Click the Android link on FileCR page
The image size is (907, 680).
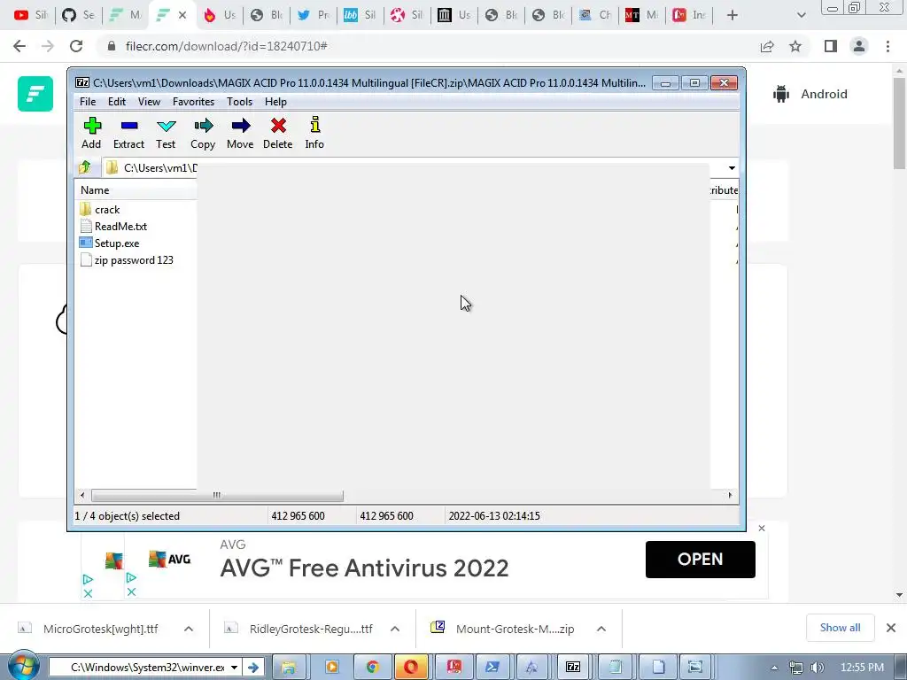pos(810,94)
